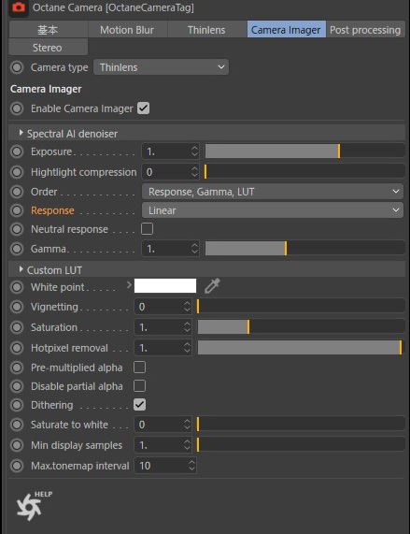Click on the Gamma slider bar
This screenshot has width=410, height=534.
pos(304,249)
